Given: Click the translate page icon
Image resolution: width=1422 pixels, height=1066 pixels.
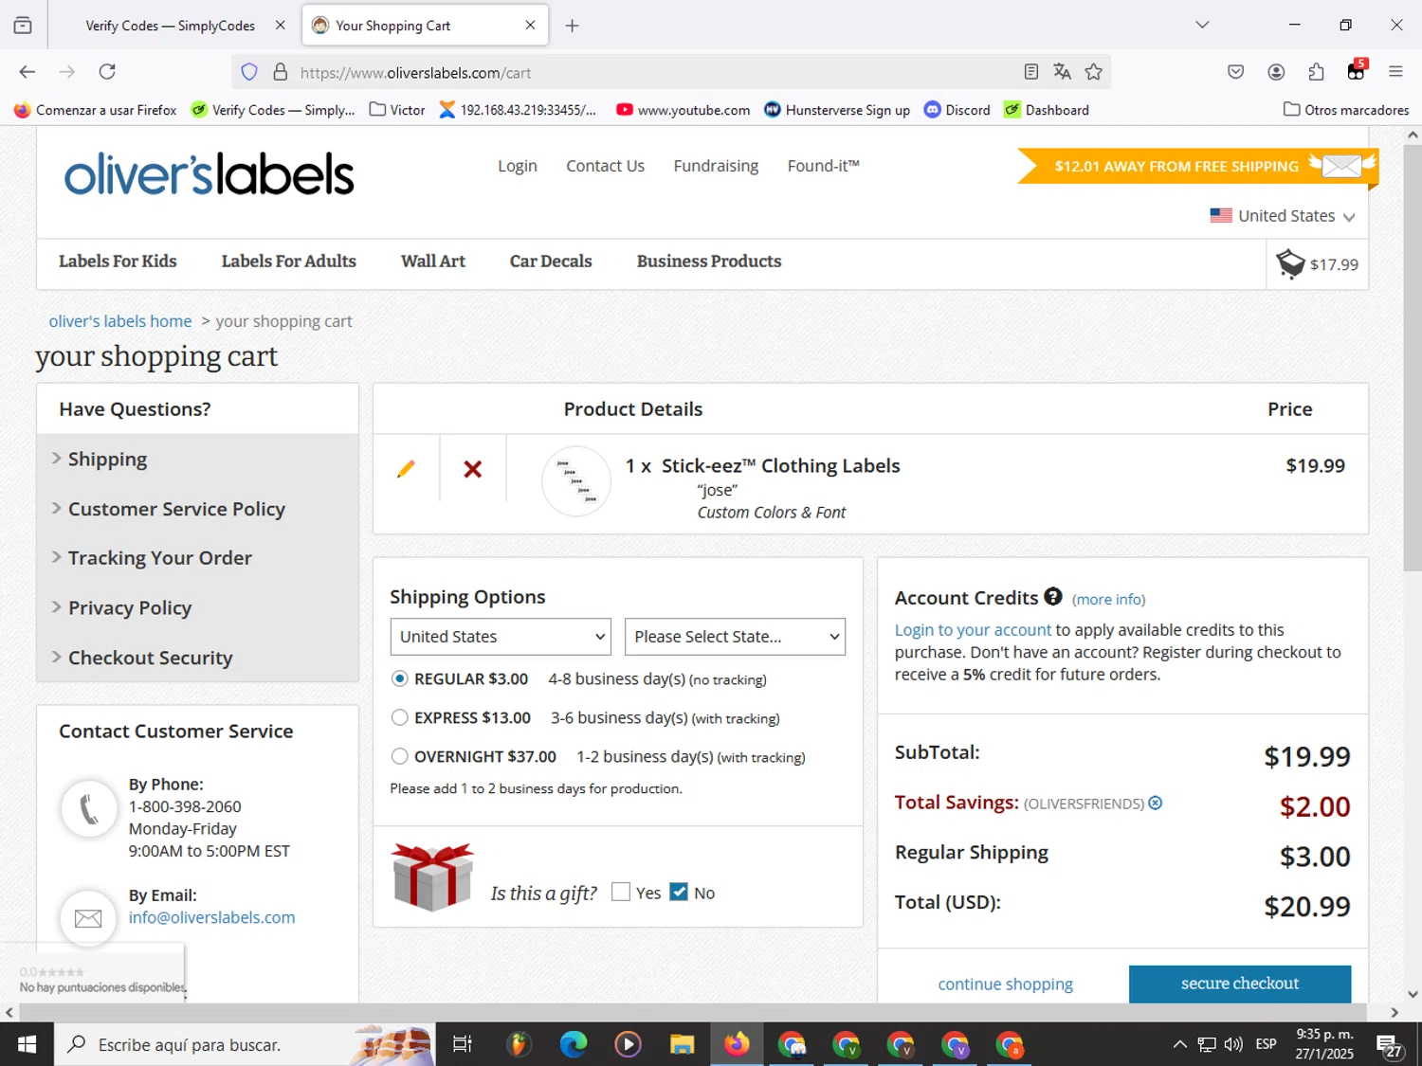Looking at the screenshot, I should click(x=1063, y=72).
